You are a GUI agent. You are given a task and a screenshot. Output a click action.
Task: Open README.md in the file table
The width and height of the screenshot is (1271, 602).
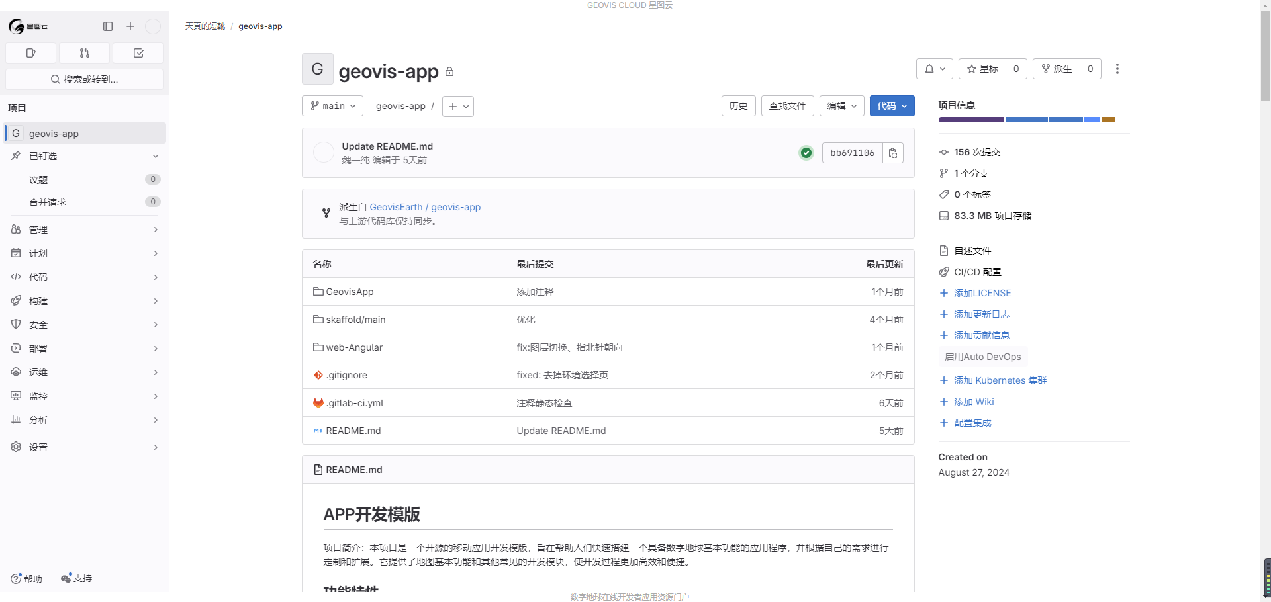[353, 431]
